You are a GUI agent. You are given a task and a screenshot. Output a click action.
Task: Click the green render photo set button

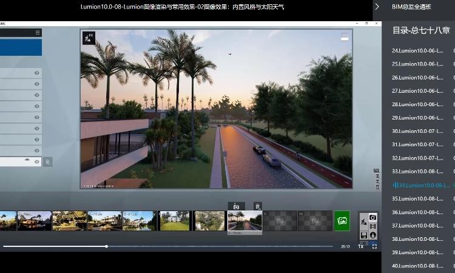click(342, 221)
